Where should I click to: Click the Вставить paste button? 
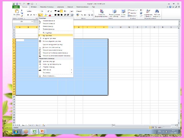click(x=17, y=13)
